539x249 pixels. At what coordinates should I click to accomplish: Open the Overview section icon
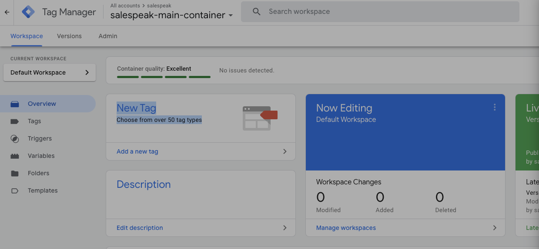click(15, 104)
